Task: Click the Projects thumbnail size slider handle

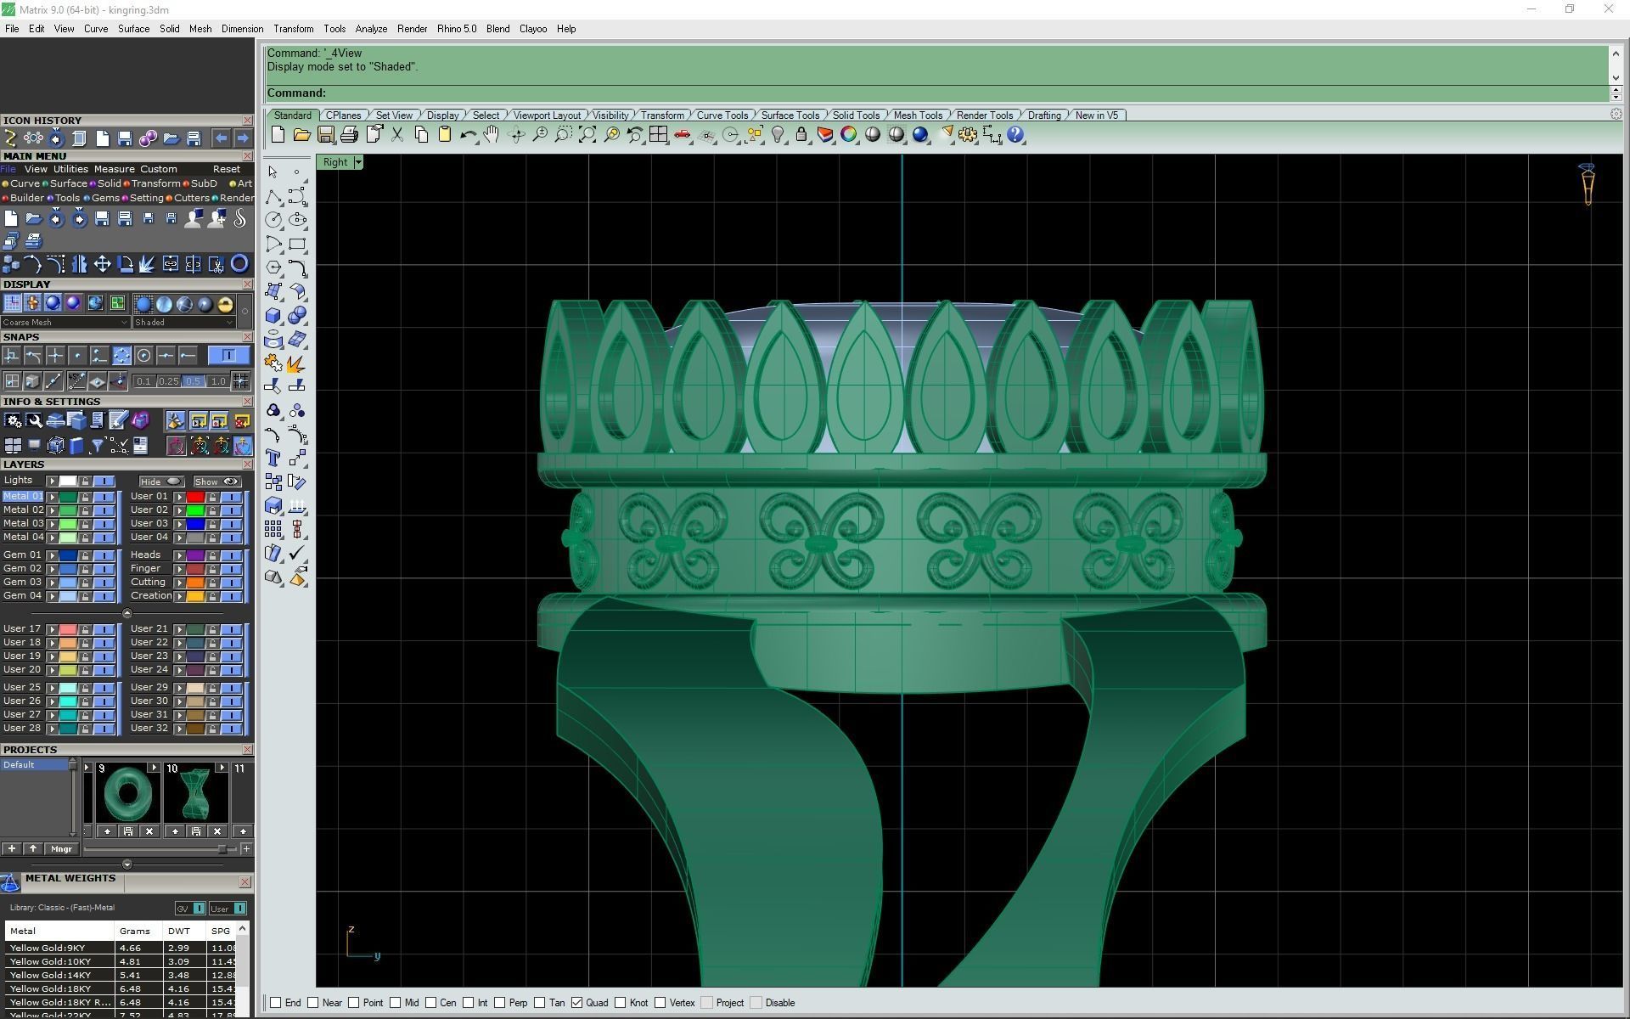Action: tap(222, 849)
